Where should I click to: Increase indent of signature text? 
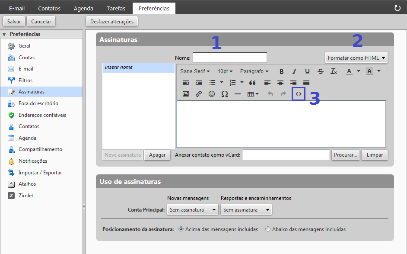click(x=199, y=83)
